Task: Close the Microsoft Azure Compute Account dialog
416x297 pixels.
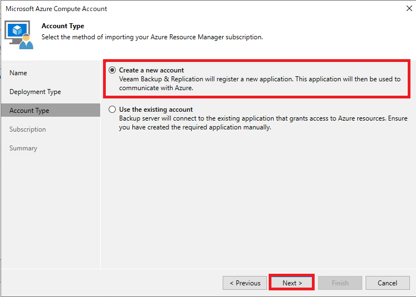Action: click(x=409, y=8)
